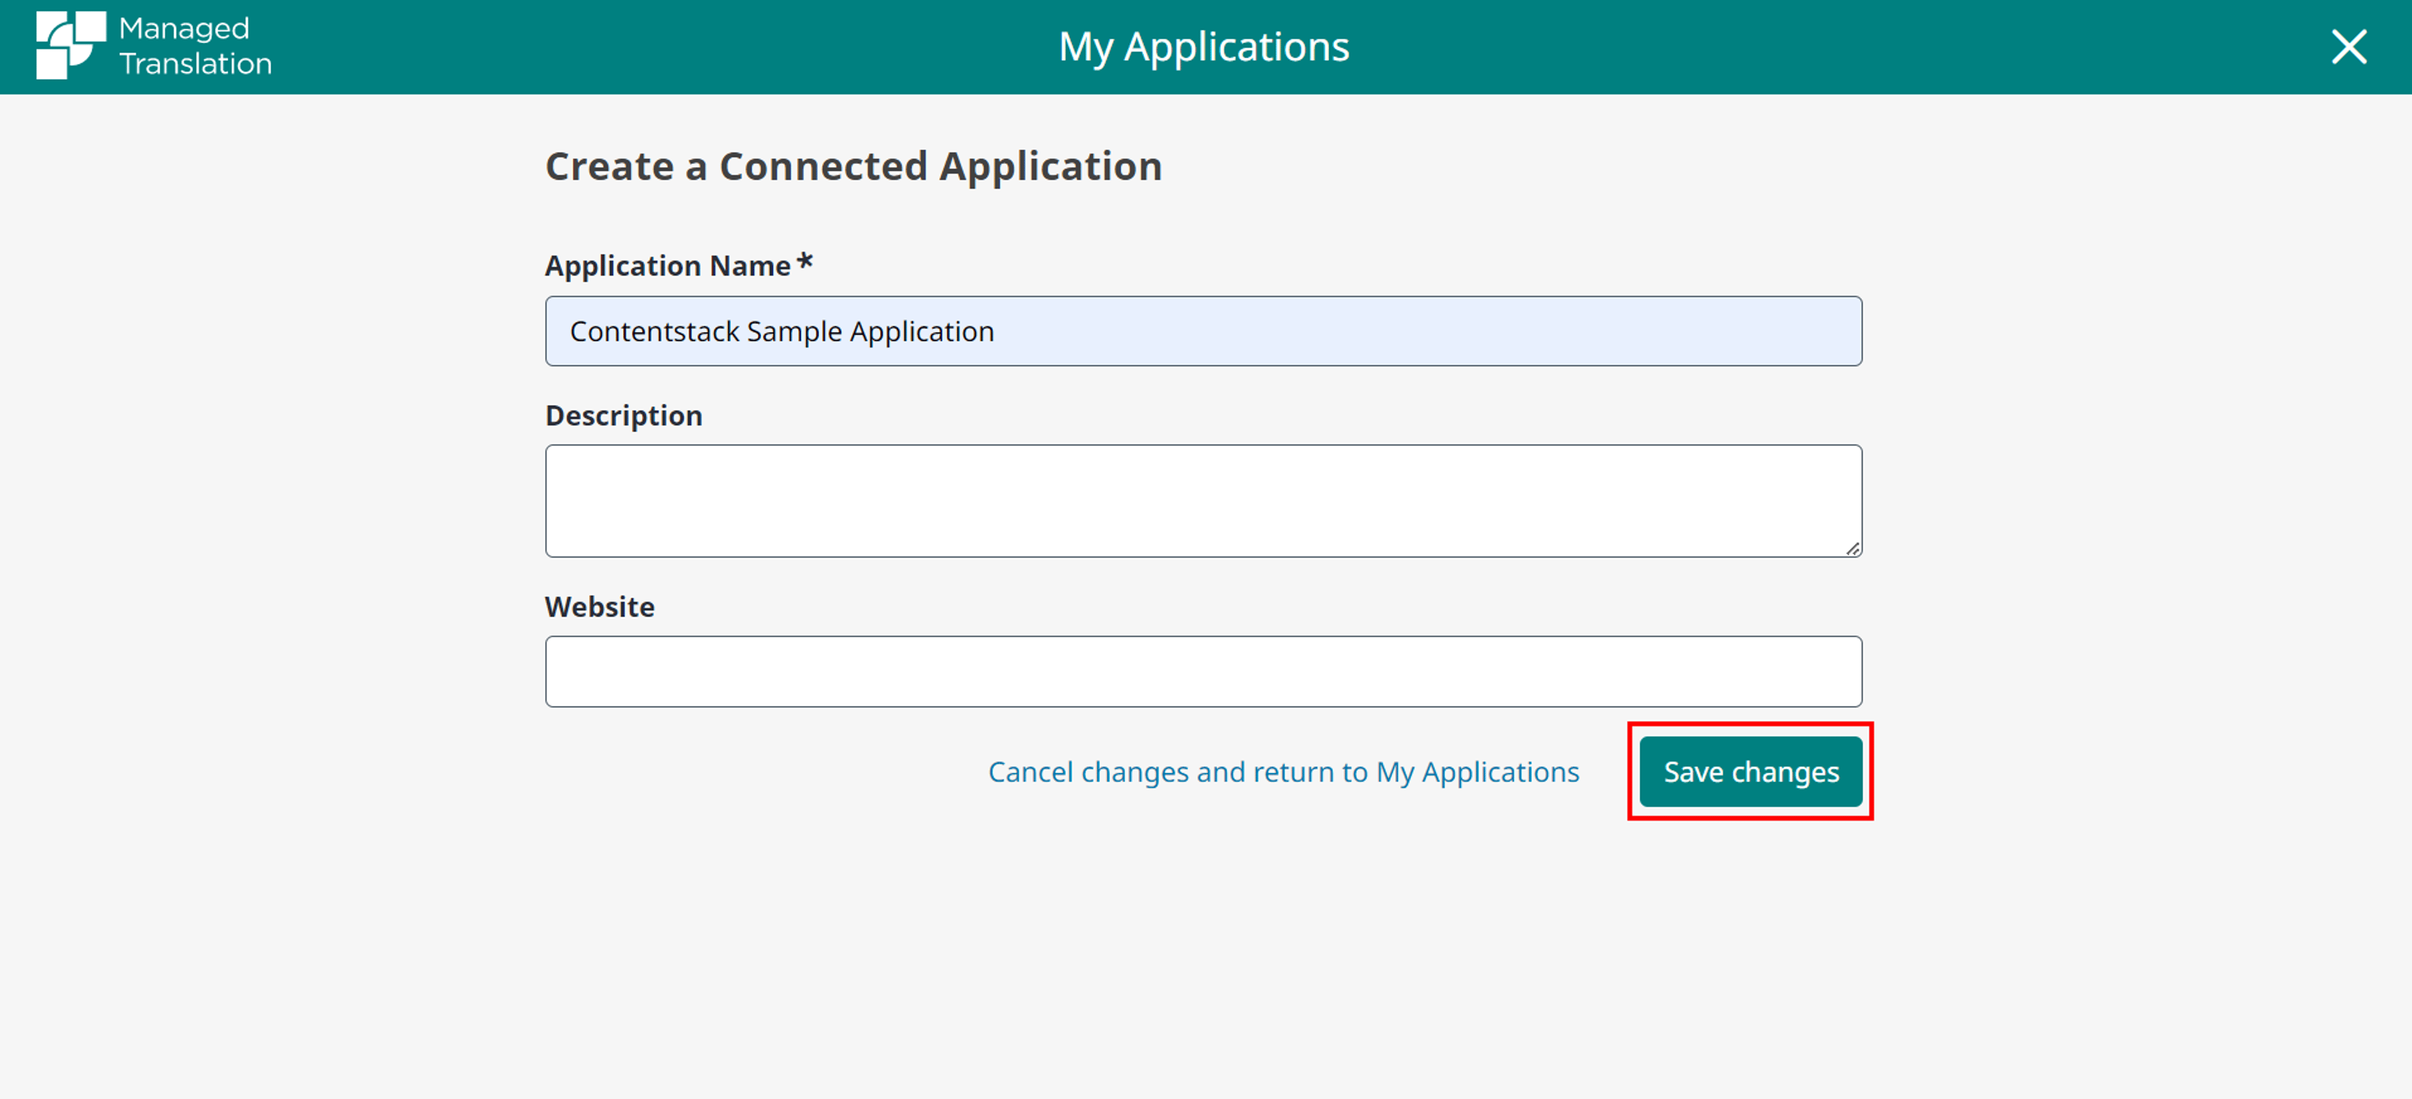The height and width of the screenshot is (1099, 2412).
Task: Click the Managed Translation brand text
Action: (195, 46)
